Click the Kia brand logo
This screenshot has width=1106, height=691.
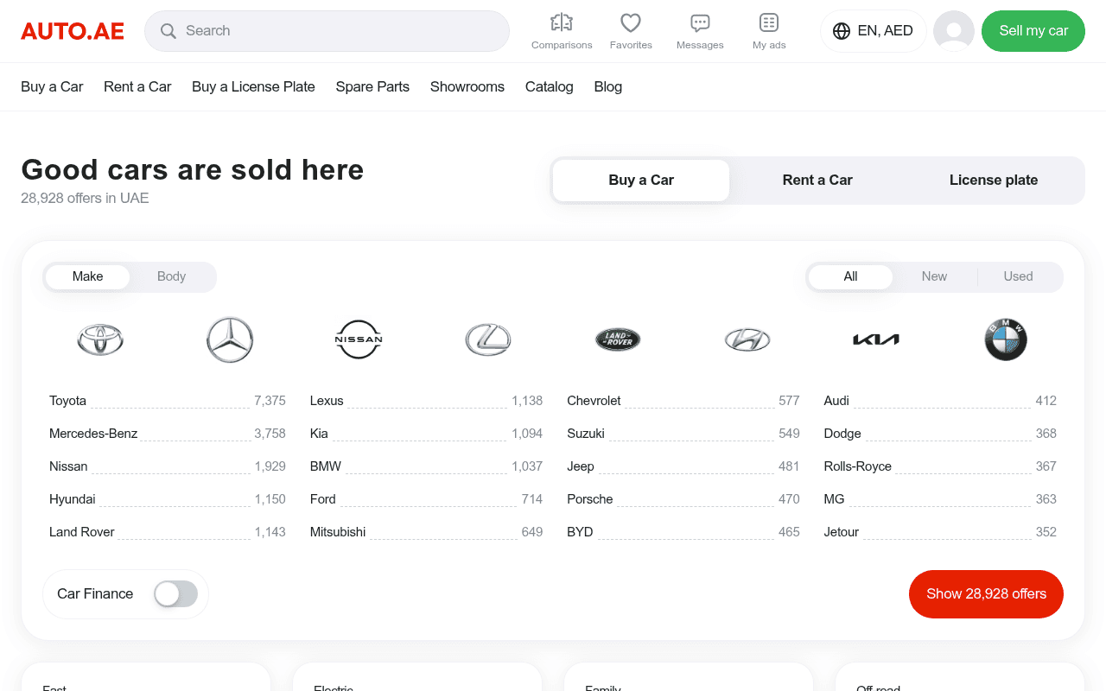point(876,339)
